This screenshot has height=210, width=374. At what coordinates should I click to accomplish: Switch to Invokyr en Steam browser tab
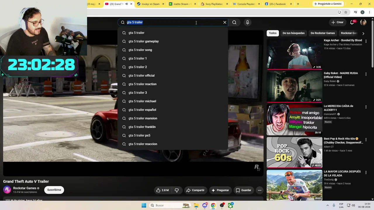click(x=150, y=4)
